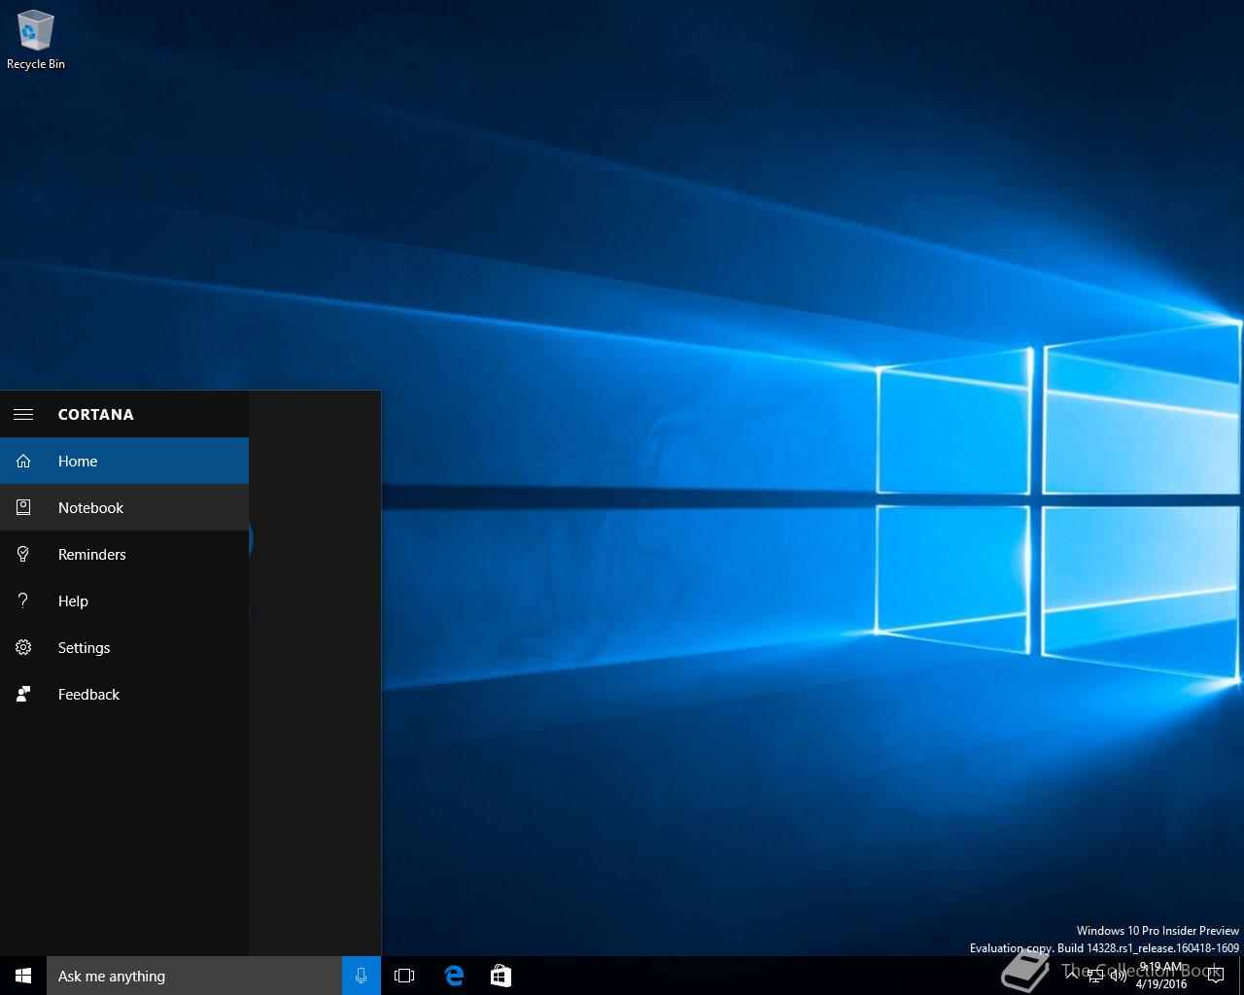Open the volume speaker tray icon
Image resolution: width=1244 pixels, height=995 pixels.
1119,976
